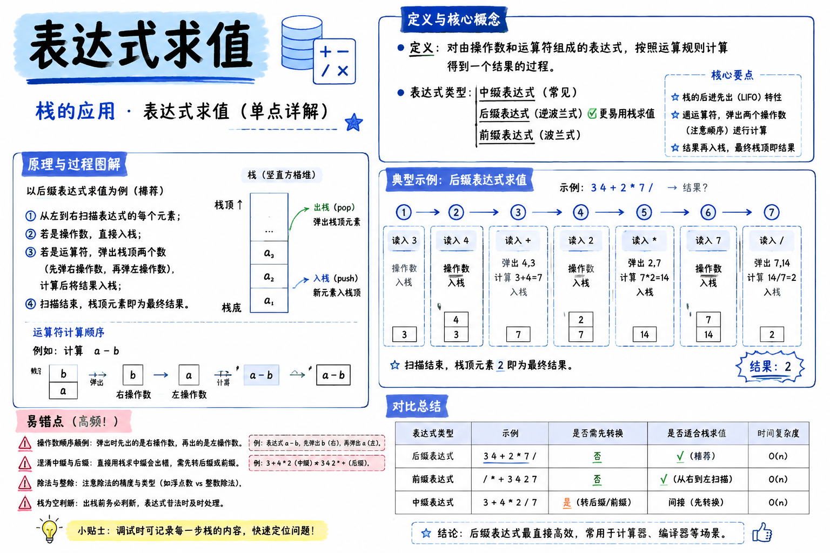
Task: Click the star before 结论
Action: [426, 533]
